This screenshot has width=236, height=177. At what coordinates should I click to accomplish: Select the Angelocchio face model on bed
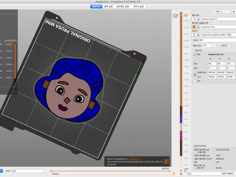[x=69, y=90]
